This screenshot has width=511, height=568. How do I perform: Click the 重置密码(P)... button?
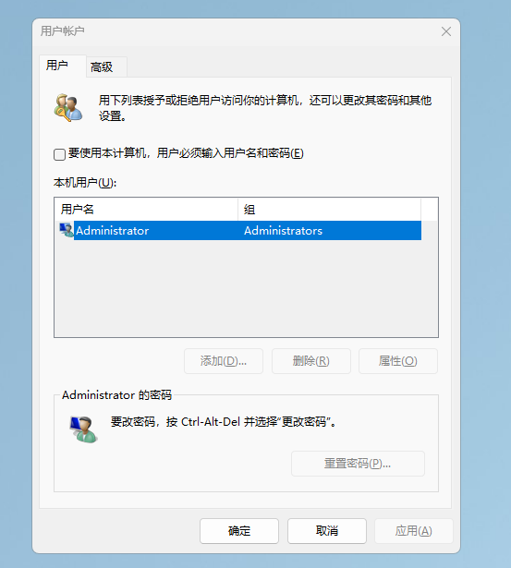358,464
